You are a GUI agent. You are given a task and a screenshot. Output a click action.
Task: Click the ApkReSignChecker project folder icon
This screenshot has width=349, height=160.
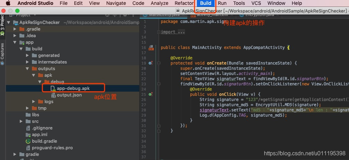(15, 23)
